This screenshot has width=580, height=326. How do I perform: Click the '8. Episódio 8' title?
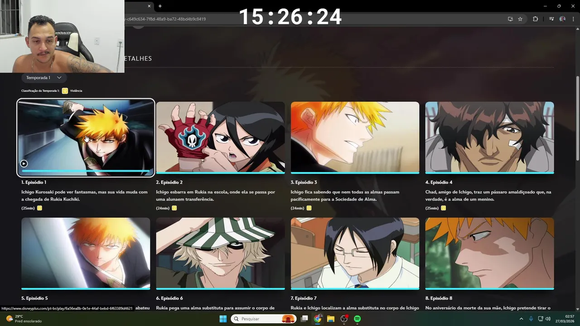click(x=439, y=298)
